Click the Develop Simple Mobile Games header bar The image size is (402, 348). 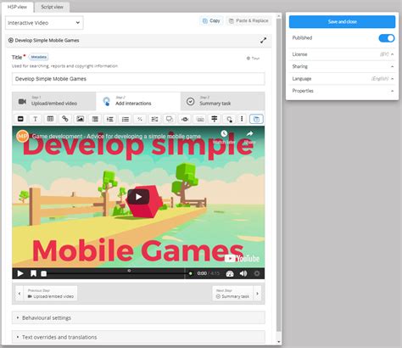click(x=138, y=41)
